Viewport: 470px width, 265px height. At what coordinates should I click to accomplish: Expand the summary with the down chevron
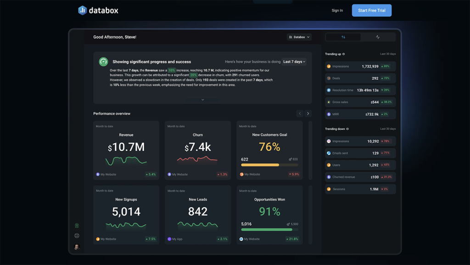(x=202, y=99)
